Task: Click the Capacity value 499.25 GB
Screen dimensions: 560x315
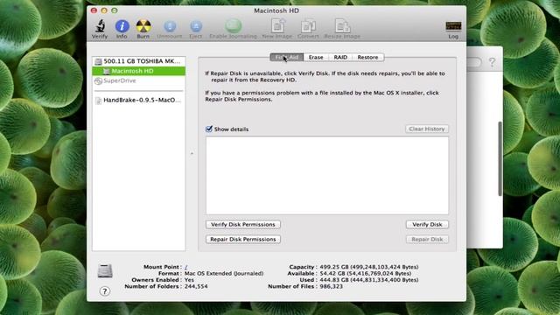Action: [369, 267]
